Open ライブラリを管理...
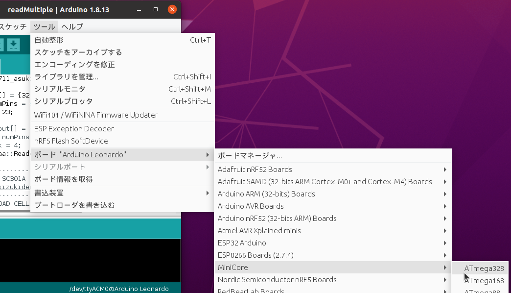Screen dimensions: 511x293 click(122, 76)
